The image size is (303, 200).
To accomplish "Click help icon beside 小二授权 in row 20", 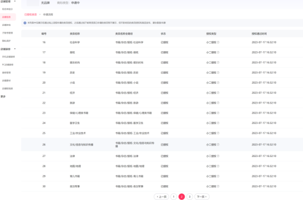I will [218, 83].
